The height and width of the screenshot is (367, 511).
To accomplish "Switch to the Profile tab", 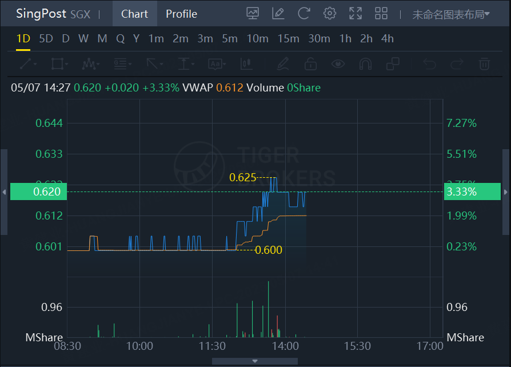I will tap(182, 14).
